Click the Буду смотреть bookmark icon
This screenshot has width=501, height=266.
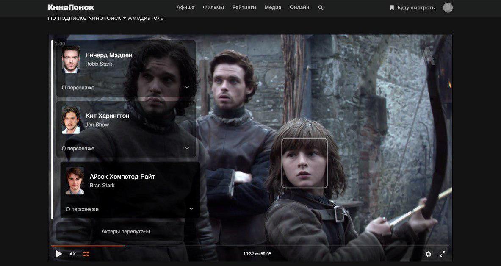click(392, 8)
